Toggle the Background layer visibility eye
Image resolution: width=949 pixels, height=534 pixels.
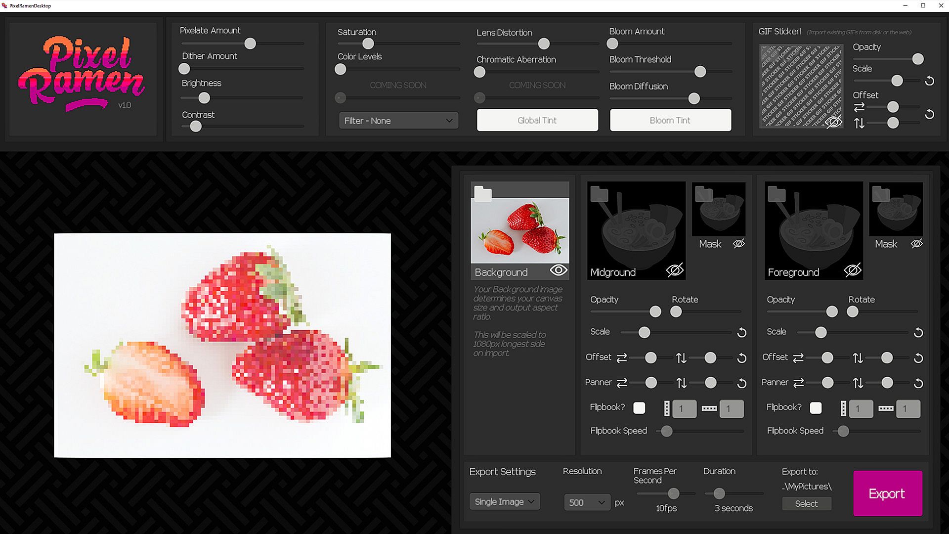559,270
